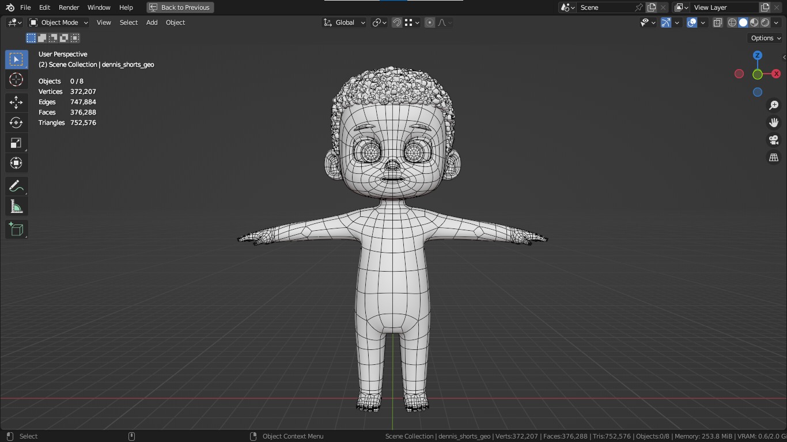Set selection mode to Intersect

click(x=75, y=38)
